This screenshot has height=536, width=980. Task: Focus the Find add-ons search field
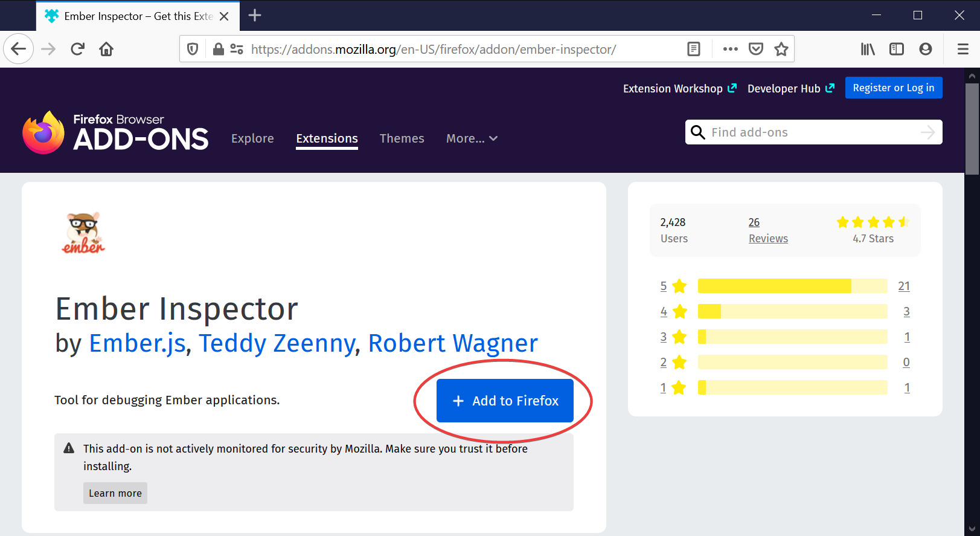(809, 132)
